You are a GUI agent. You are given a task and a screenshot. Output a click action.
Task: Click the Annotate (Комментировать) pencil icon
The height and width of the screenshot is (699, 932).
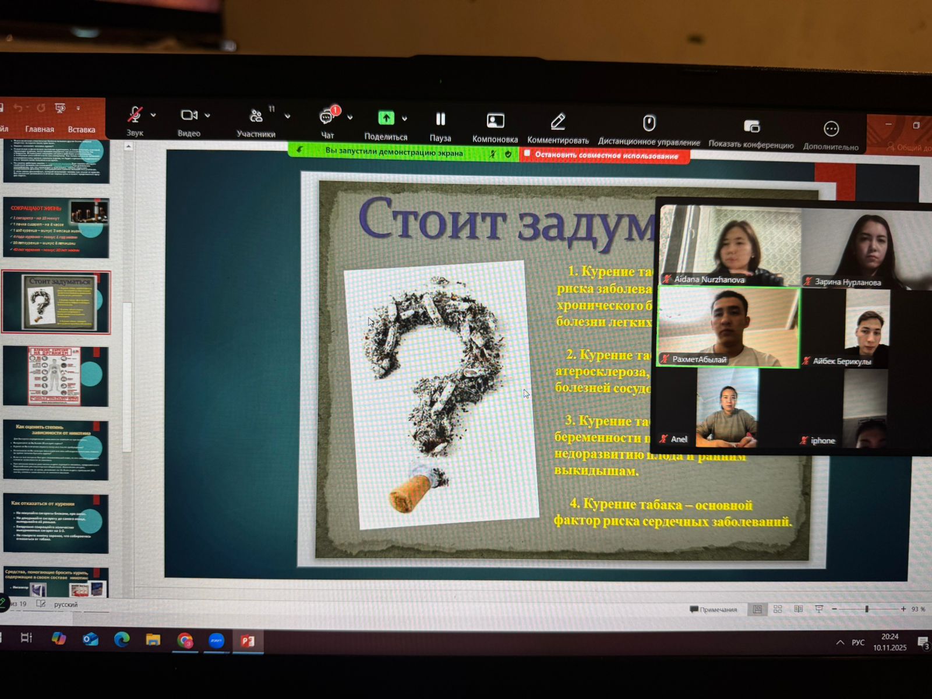(x=557, y=122)
